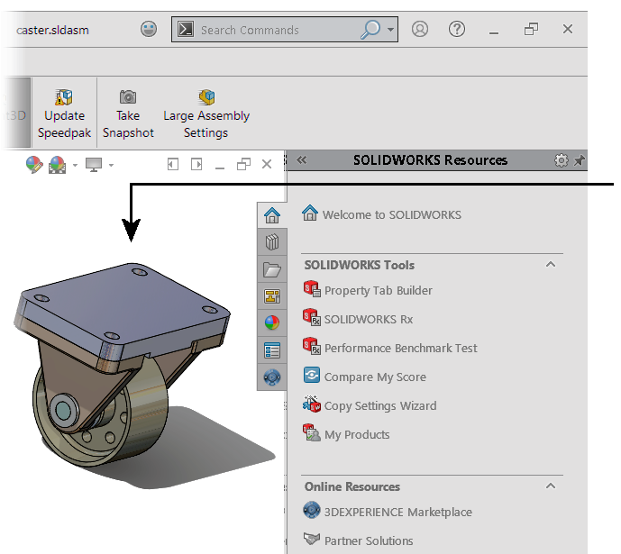Collapse the SOLIDWORKS Resources task pane
This screenshot has width=621, height=554.
[302, 160]
